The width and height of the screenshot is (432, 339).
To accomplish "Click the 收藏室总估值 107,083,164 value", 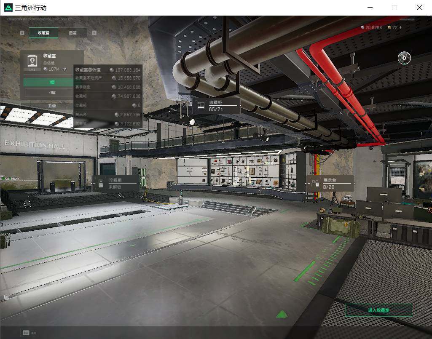I will [128, 70].
